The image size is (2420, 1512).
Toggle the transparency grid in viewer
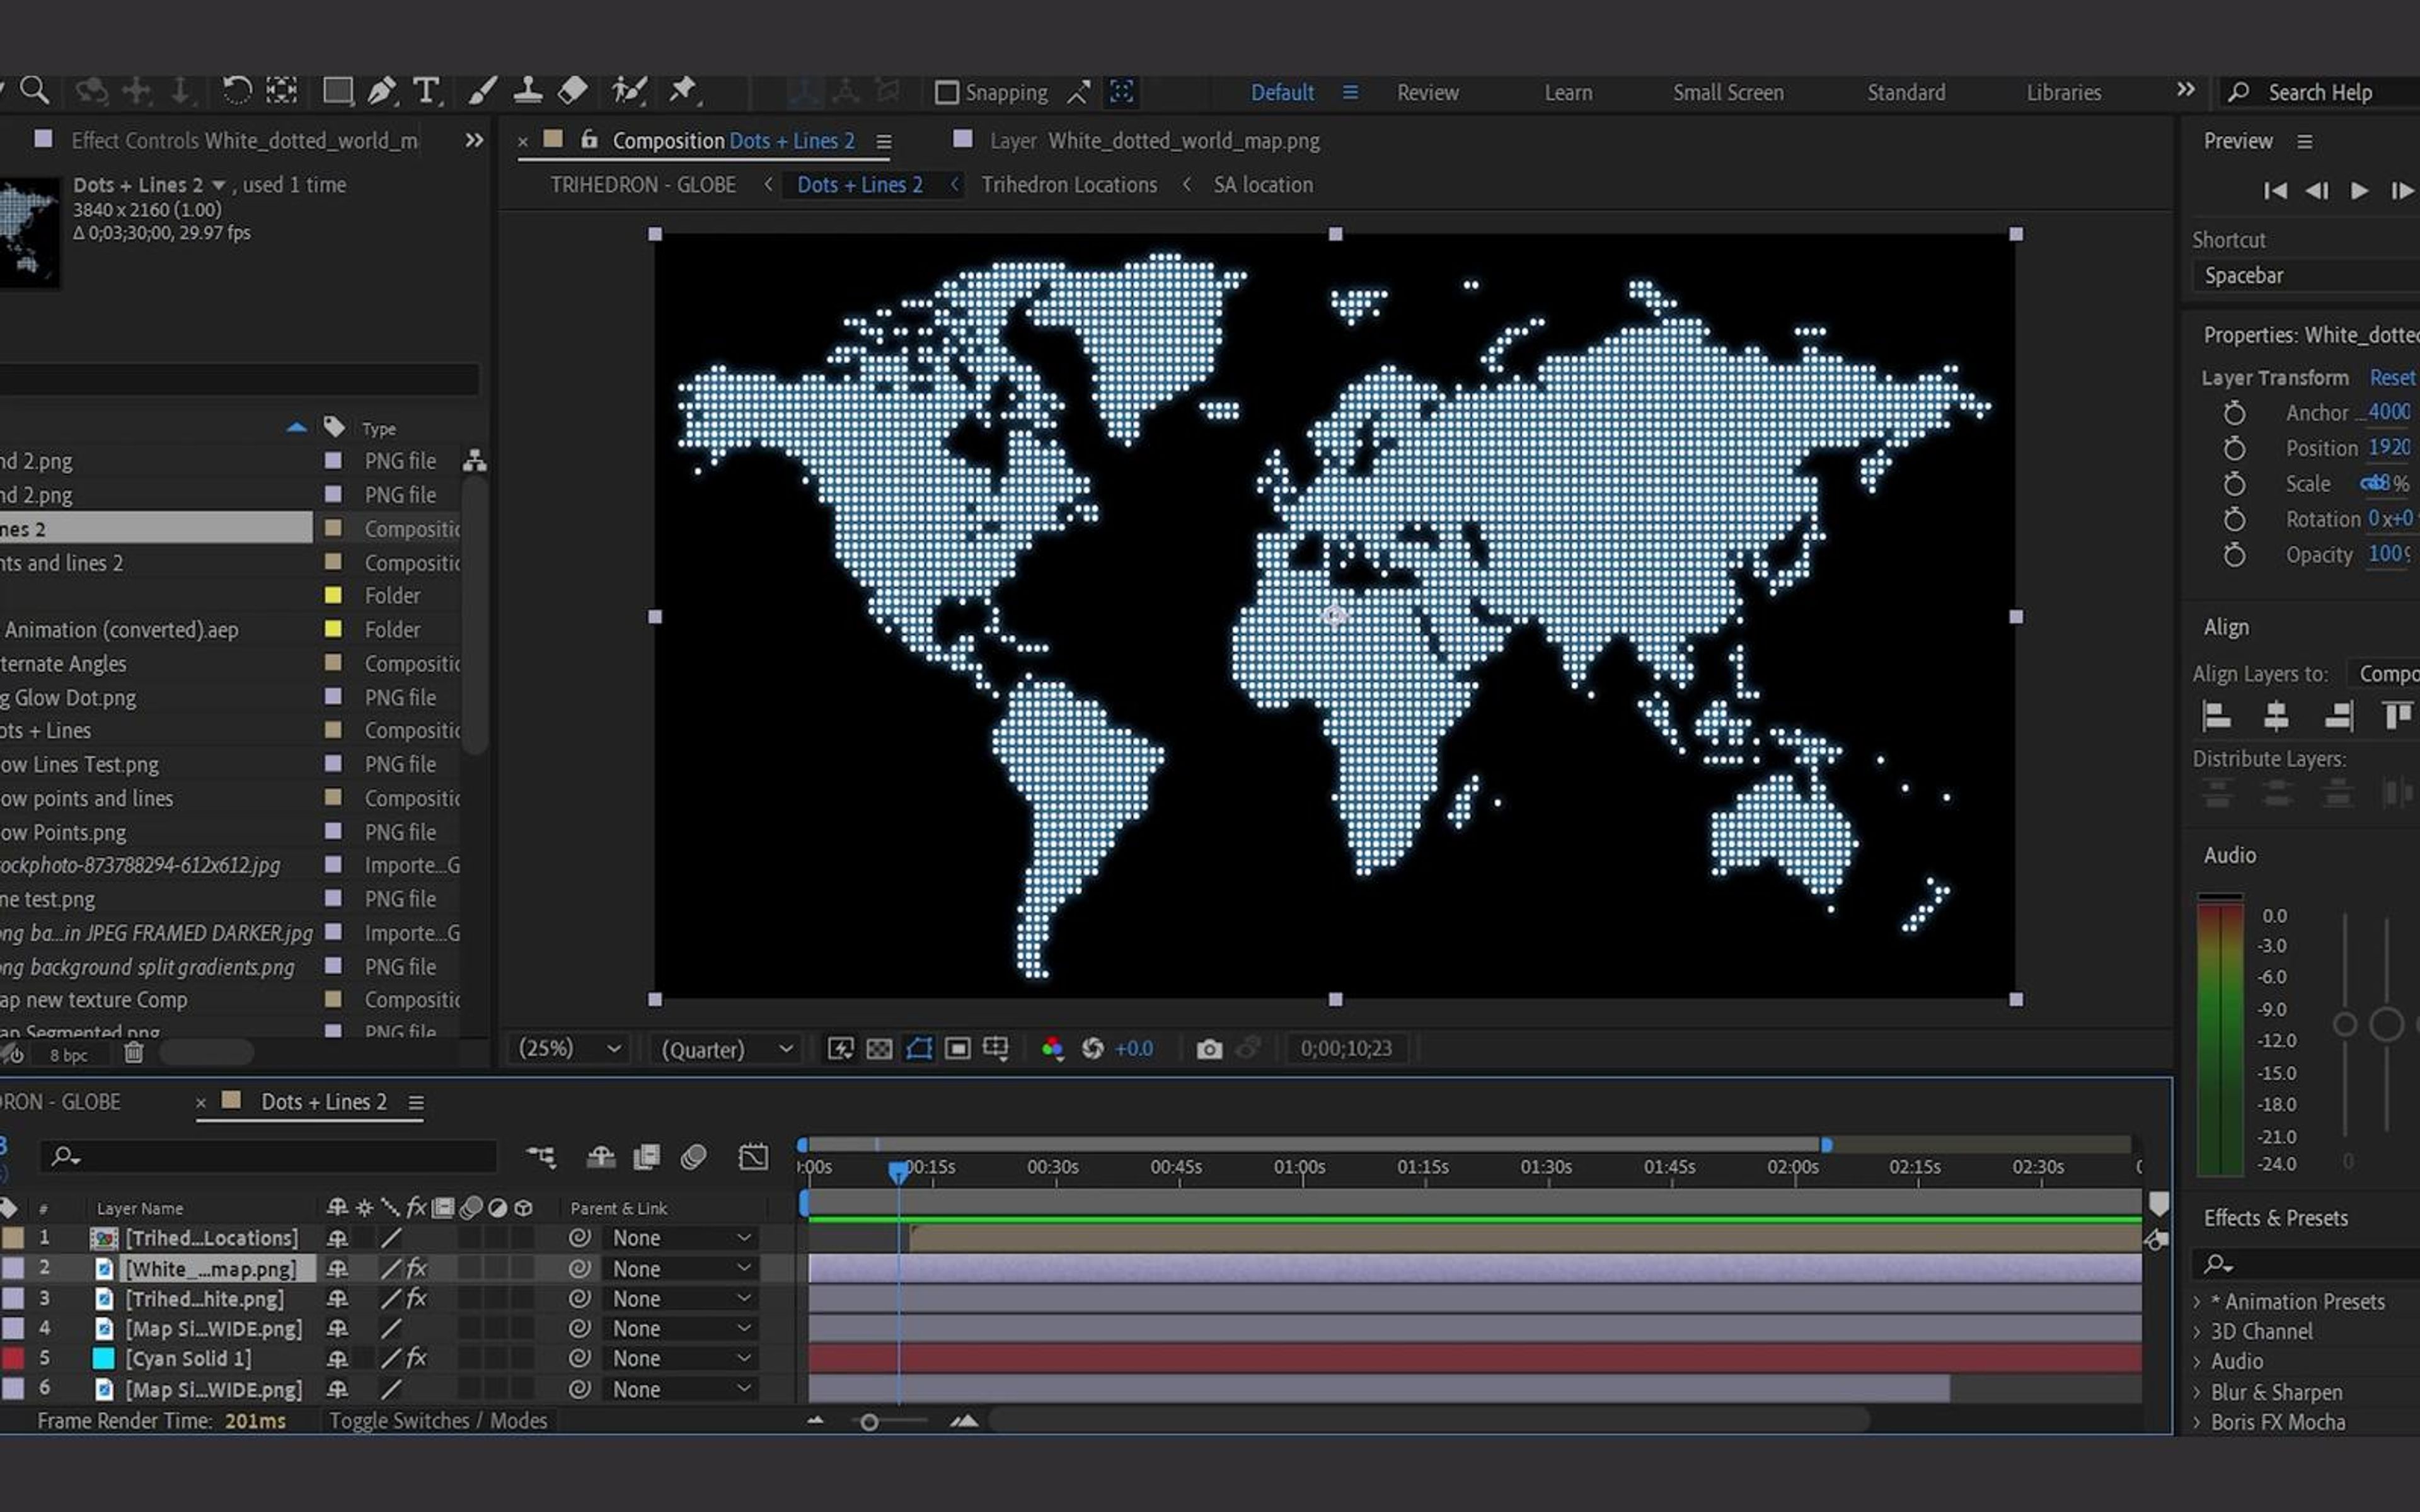[x=879, y=1048]
